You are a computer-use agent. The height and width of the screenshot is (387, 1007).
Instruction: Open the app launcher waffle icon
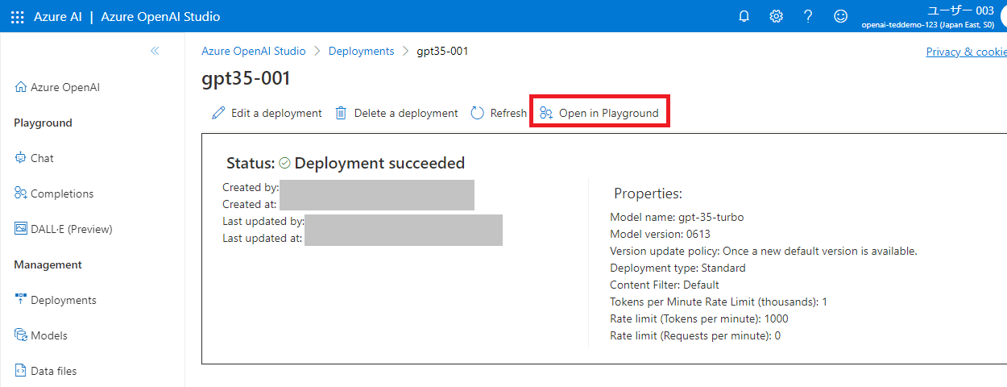(x=18, y=17)
